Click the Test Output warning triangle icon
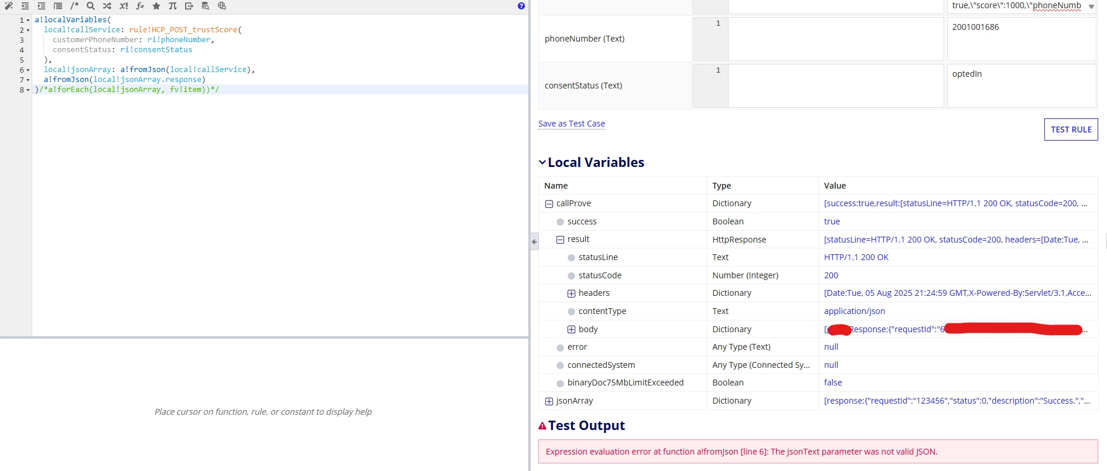The width and height of the screenshot is (1107, 471). pyautogui.click(x=542, y=426)
